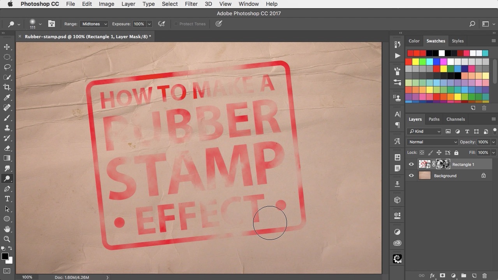This screenshot has width=498, height=280.
Task: Toggle visibility of Rectangle 1 layer
Action: (411, 164)
